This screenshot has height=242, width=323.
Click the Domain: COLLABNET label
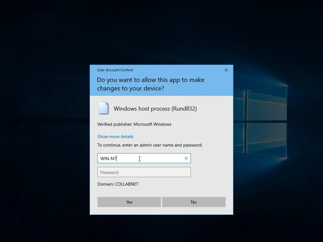[118, 184]
